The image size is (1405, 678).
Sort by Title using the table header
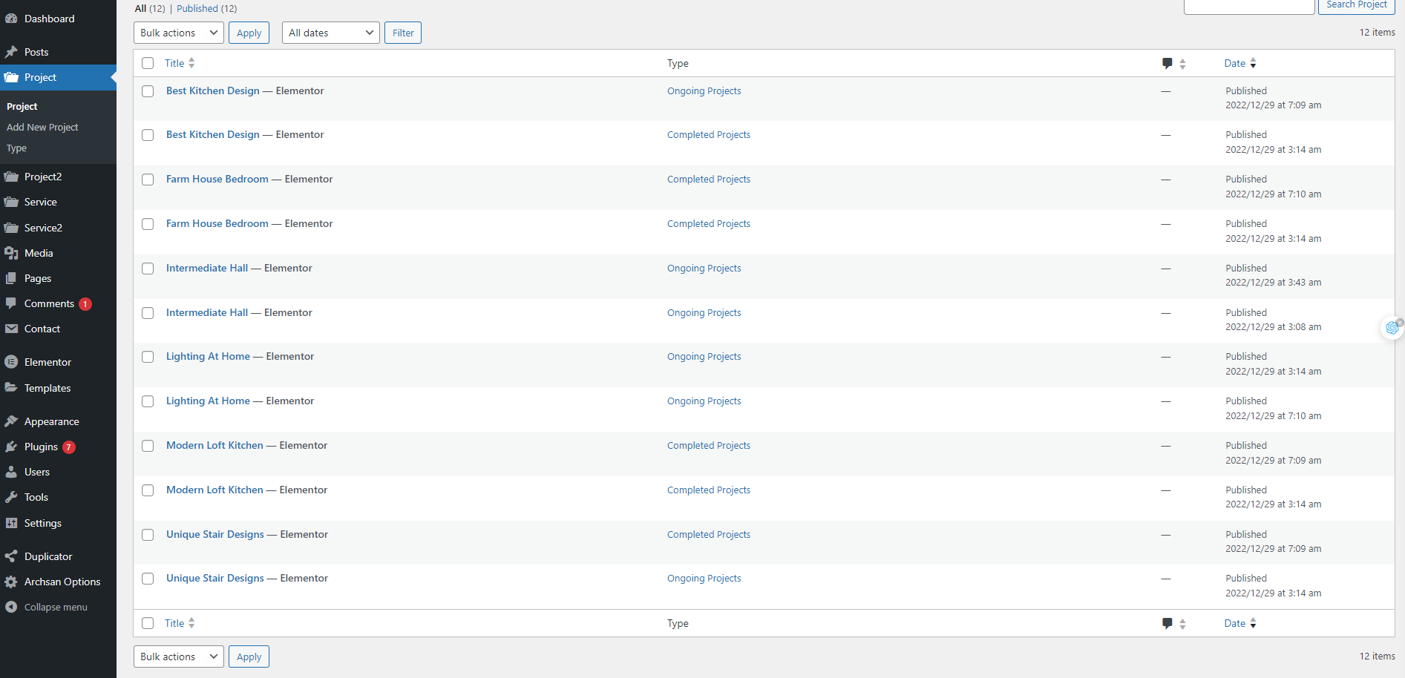point(180,63)
